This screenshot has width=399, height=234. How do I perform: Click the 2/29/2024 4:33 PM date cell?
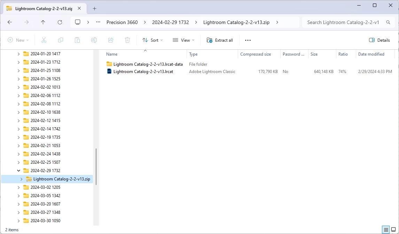(x=375, y=72)
